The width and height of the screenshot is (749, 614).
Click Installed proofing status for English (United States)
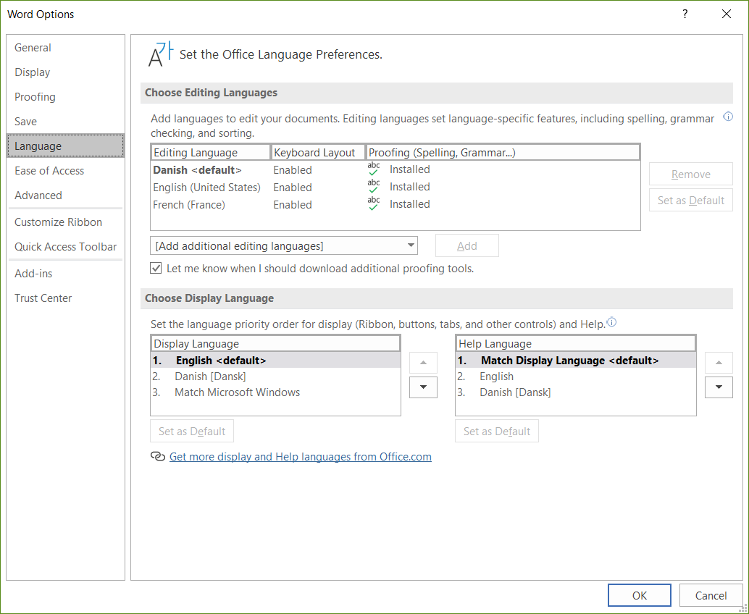point(409,187)
